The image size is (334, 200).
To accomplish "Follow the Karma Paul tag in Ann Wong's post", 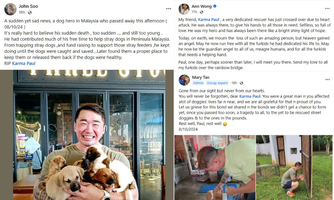I will click(x=208, y=20).
